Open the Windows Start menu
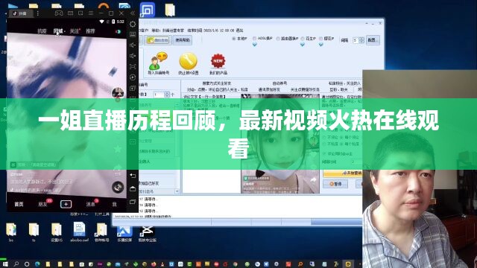The width and height of the screenshot is (477, 268). (x=5, y=264)
